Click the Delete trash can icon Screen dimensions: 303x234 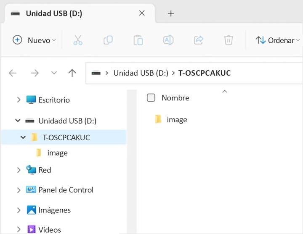coord(229,40)
